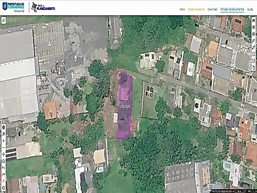Click the Rede de Planejamento logo
Image resolution: width=257 pixels, height=193 pixels.
pos(43,7)
